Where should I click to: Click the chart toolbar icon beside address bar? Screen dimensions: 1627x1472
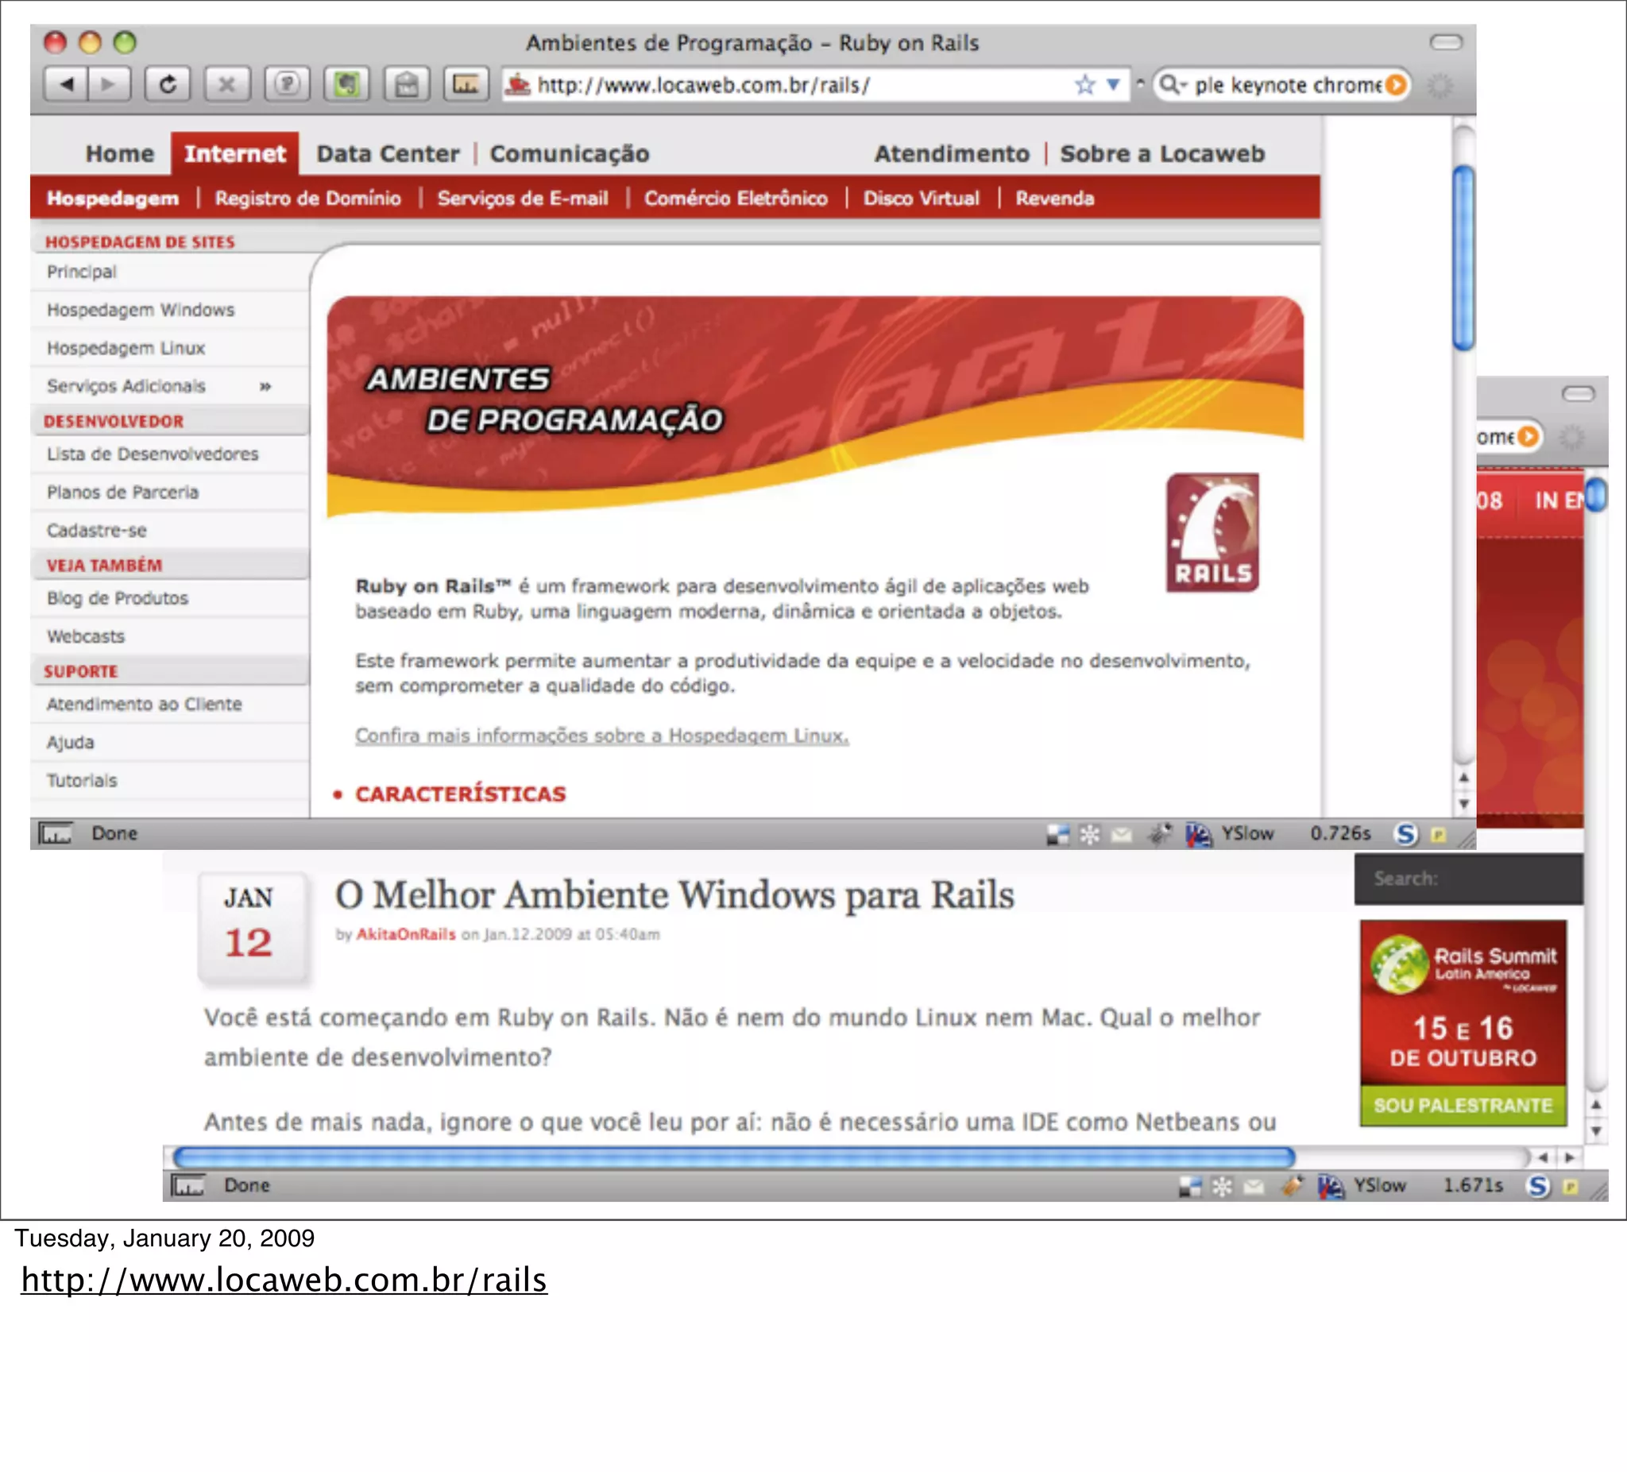tap(466, 84)
